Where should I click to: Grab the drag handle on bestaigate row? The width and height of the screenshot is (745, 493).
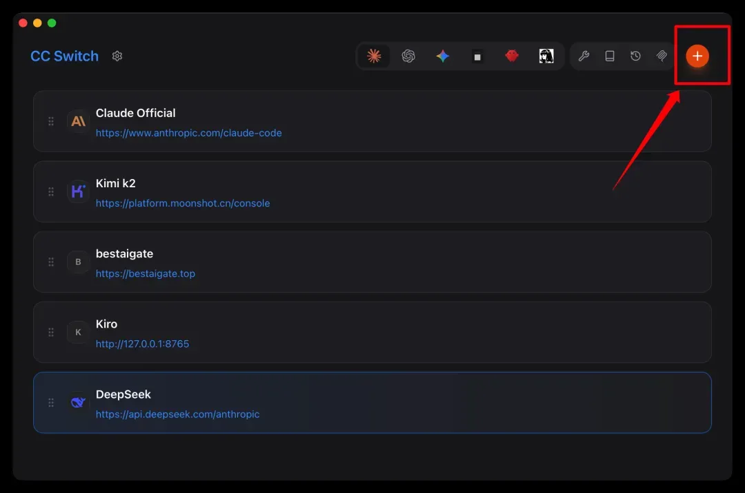point(51,262)
